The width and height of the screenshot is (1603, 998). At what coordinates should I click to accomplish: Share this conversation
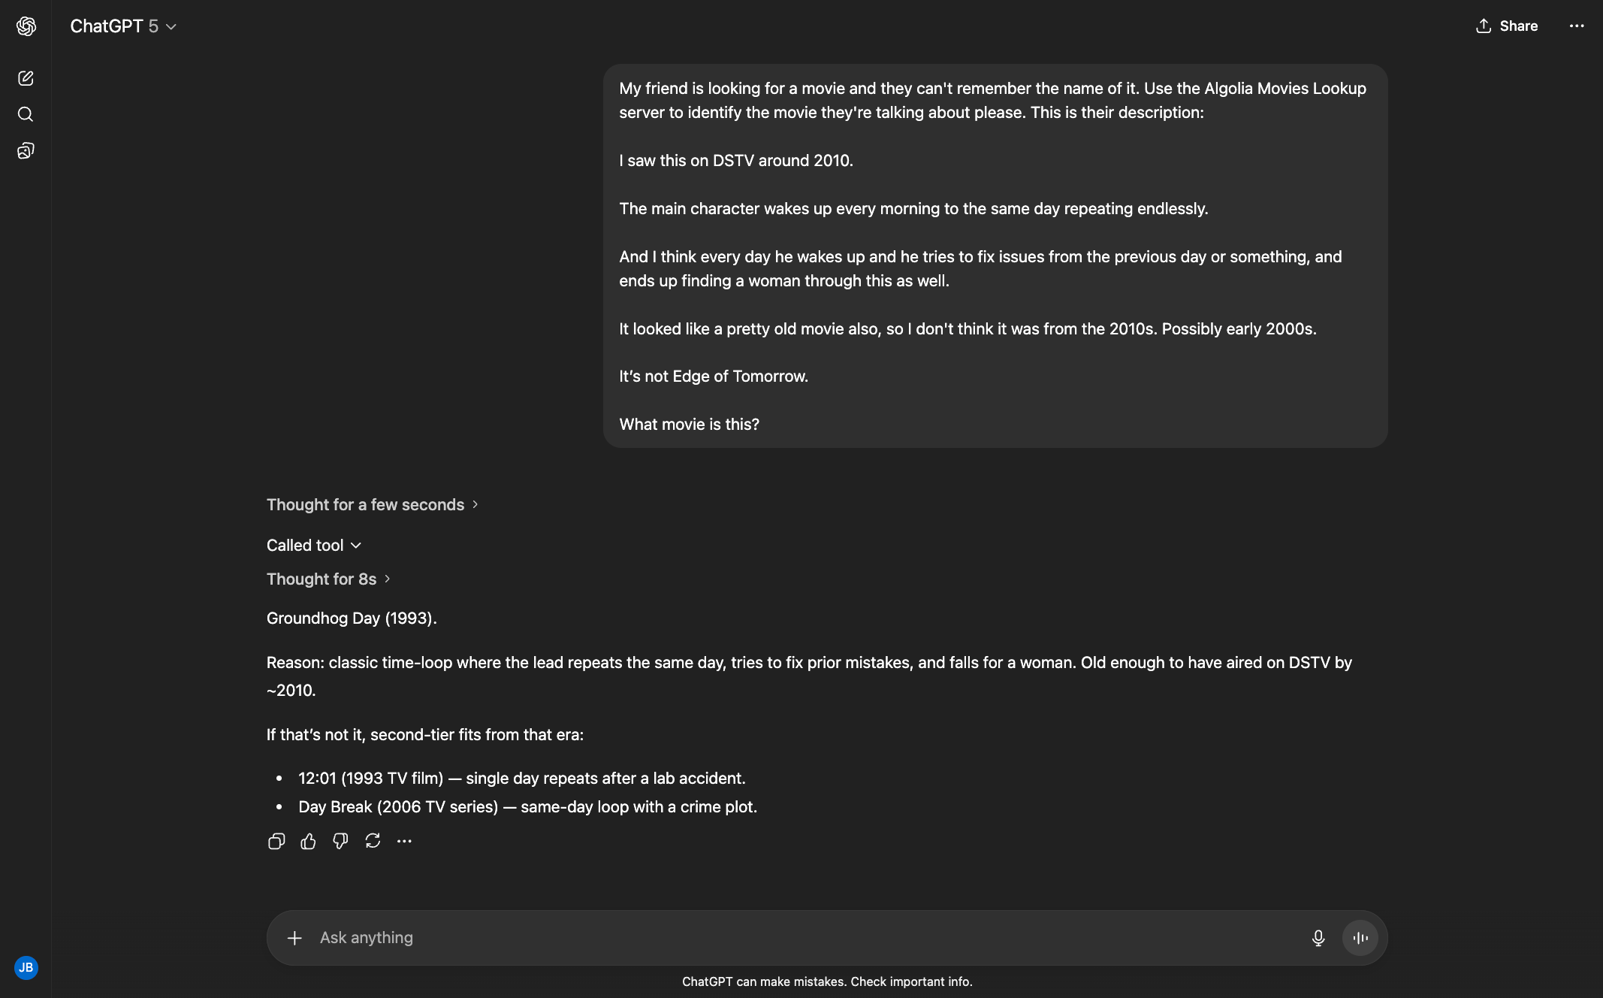coord(1506,26)
